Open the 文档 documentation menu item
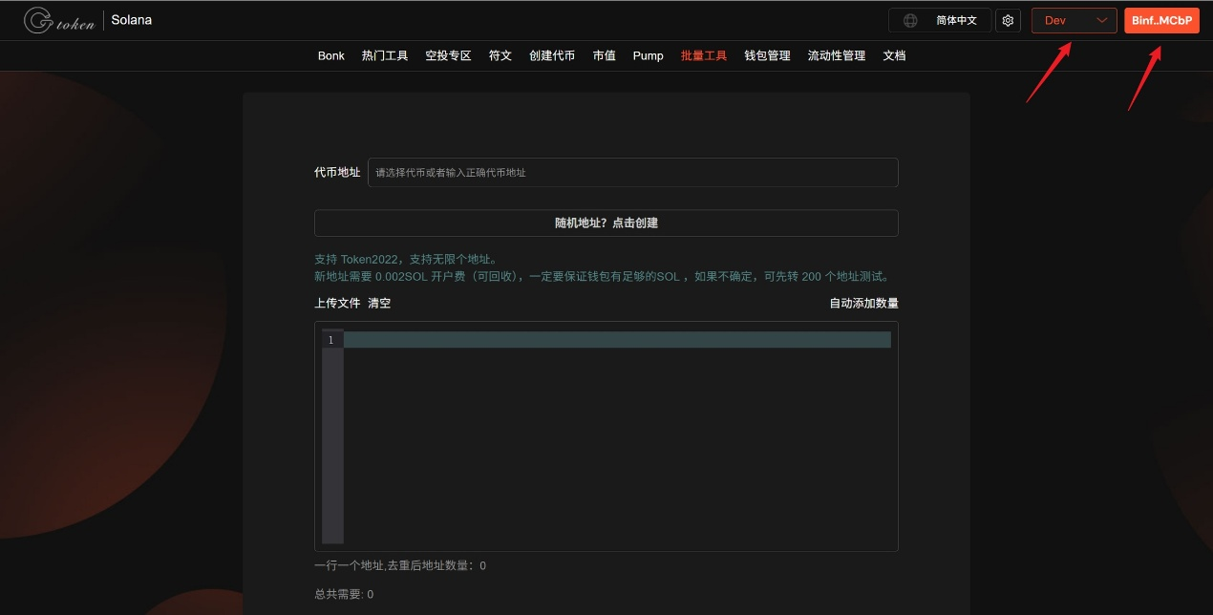This screenshot has width=1213, height=615. tap(894, 55)
